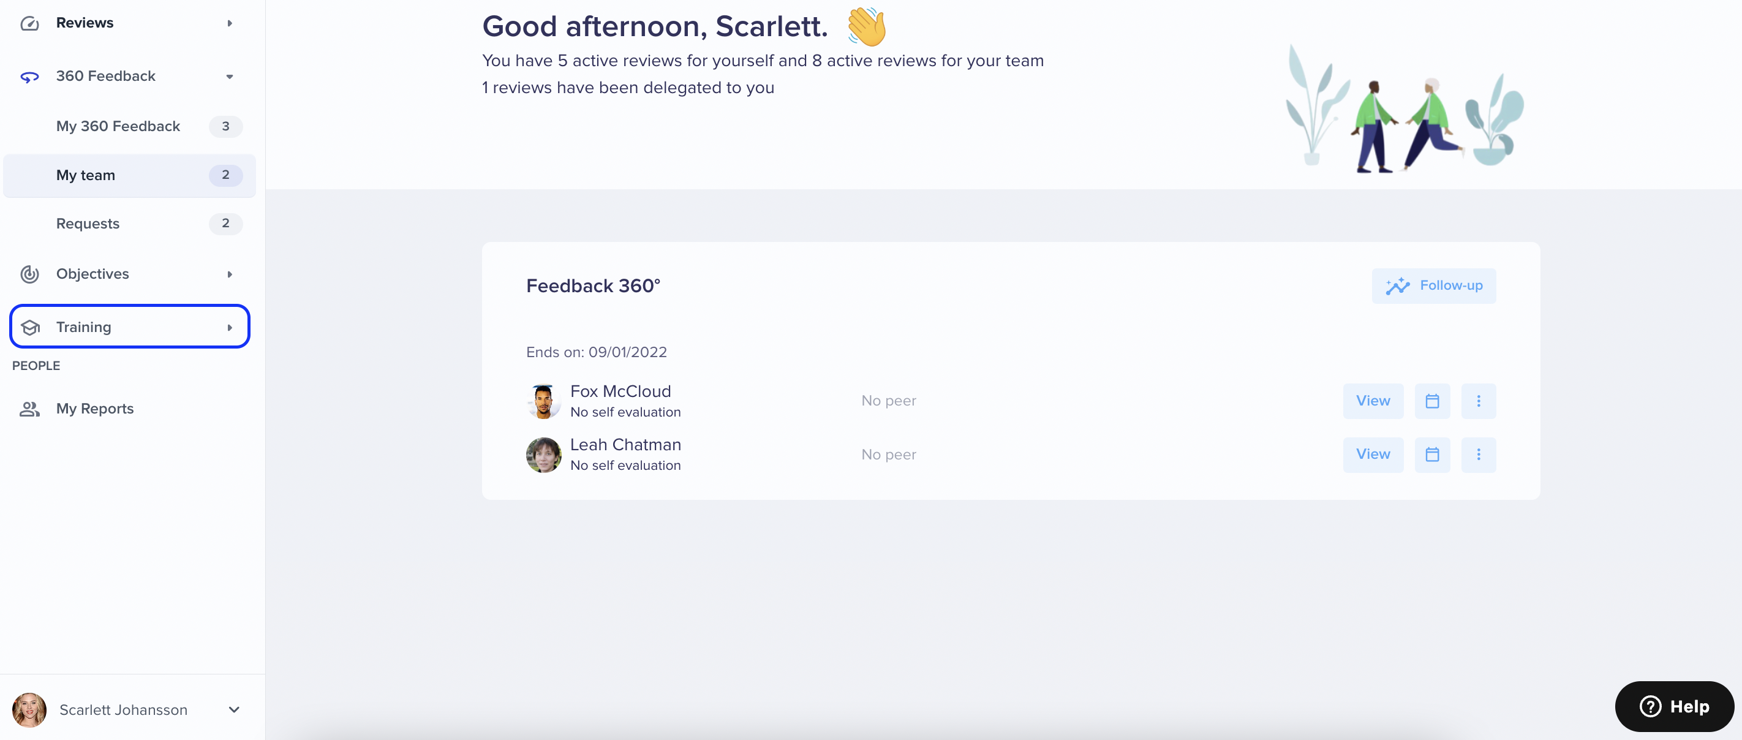Click the Training graduation cap icon

coord(30,327)
